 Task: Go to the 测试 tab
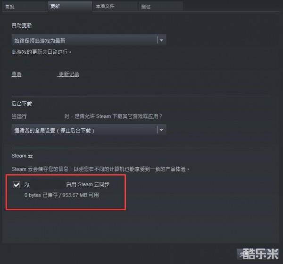coord(161,7)
